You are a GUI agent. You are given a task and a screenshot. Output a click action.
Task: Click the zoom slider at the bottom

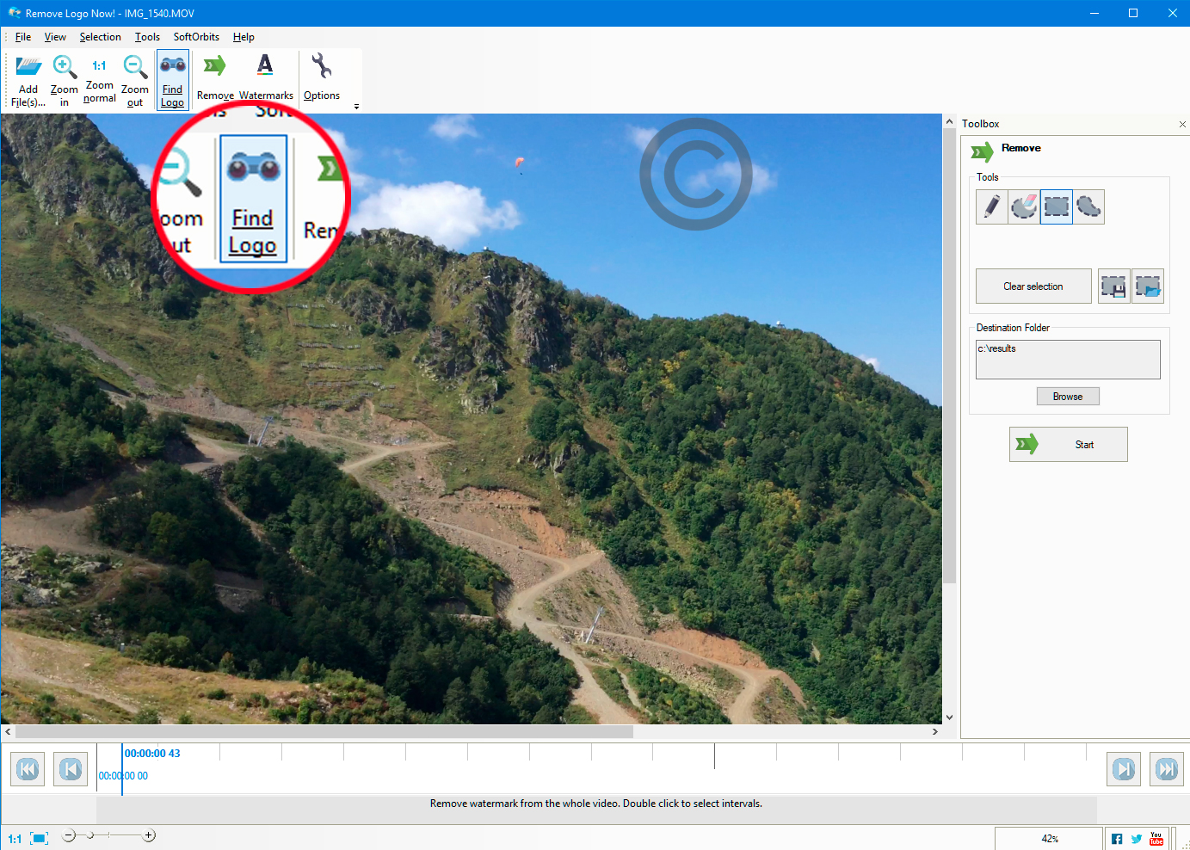click(109, 835)
